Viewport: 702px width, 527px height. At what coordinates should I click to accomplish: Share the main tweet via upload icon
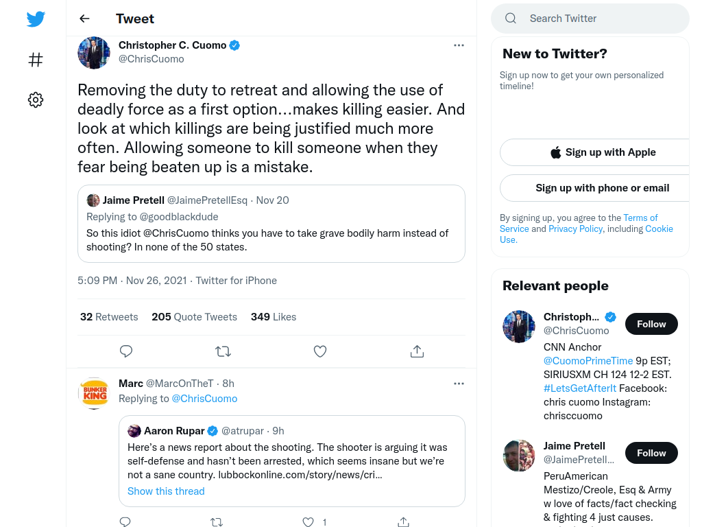tap(417, 351)
